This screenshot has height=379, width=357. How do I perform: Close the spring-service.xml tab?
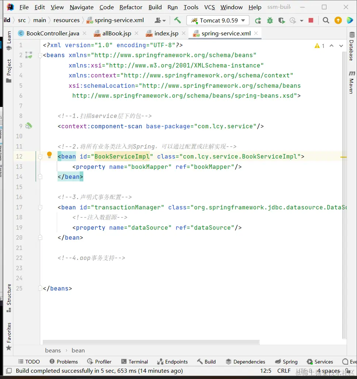[x=256, y=33]
